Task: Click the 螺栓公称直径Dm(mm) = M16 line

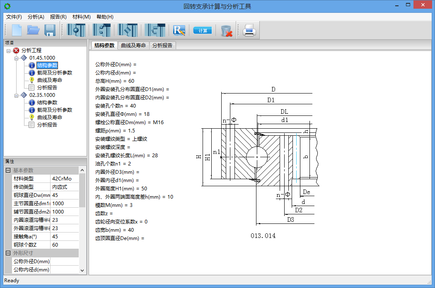Action: tap(129, 122)
